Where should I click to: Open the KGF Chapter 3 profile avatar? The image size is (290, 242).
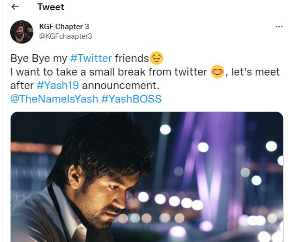coord(21,31)
